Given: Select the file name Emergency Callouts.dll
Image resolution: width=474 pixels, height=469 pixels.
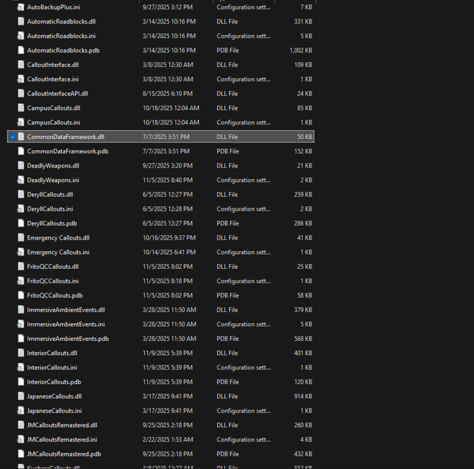Looking at the screenshot, I should [58, 238].
